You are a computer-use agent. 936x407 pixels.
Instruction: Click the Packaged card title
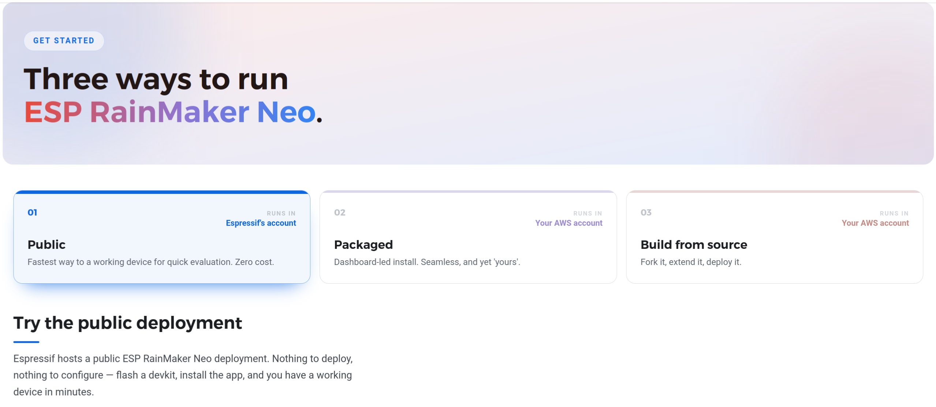click(363, 244)
